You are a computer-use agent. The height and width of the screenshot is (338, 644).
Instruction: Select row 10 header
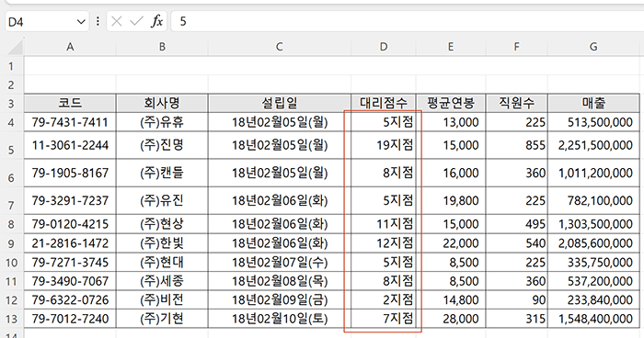(11, 262)
